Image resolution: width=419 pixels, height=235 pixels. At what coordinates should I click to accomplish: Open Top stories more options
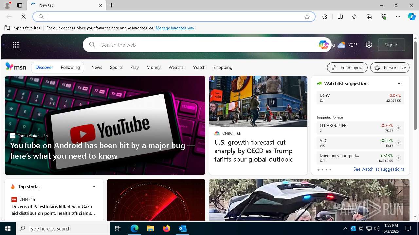(93, 187)
